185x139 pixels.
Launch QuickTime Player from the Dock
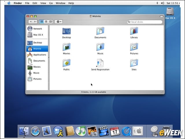click(x=126, y=131)
